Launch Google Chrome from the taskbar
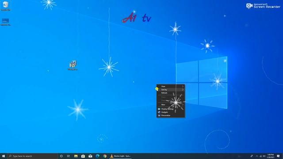This screenshot has height=159, width=283. pyautogui.click(x=105, y=156)
